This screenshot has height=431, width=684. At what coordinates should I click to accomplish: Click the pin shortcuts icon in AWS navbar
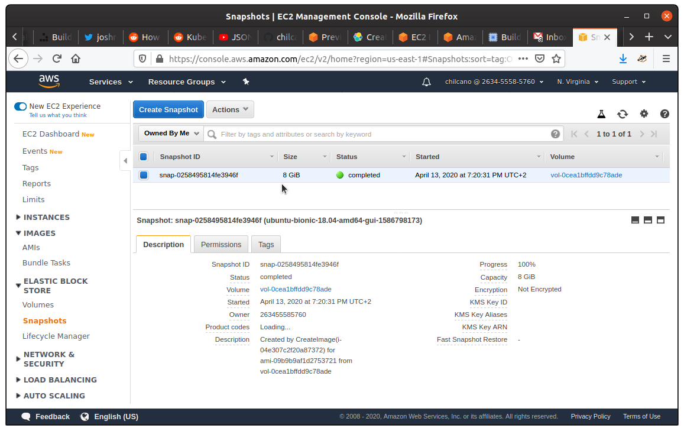click(246, 82)
